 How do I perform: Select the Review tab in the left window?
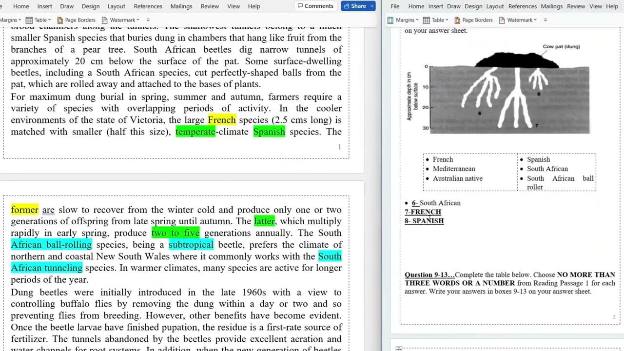[210, 6]
